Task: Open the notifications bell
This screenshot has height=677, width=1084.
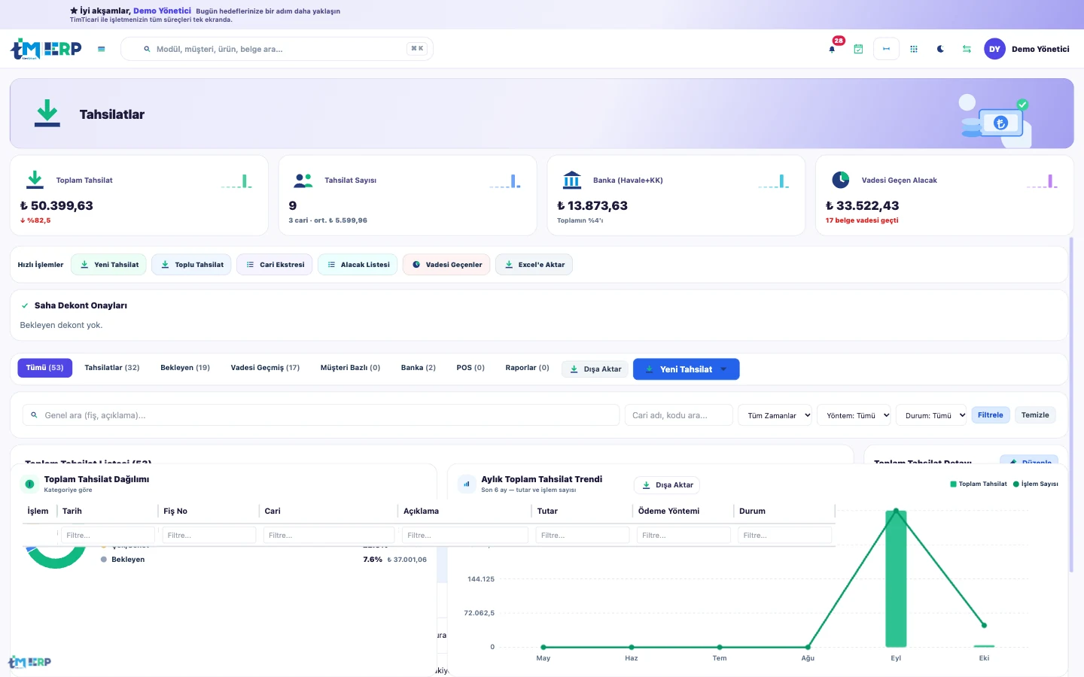Action: point(832,49)
